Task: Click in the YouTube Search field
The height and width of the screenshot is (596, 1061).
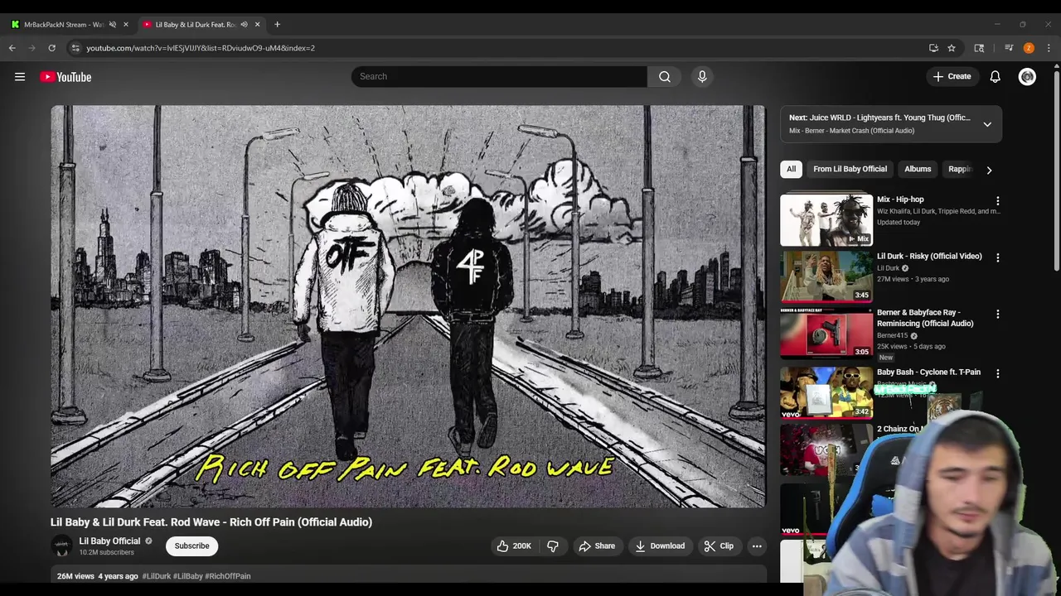Action: pyautogui.click(x=499, y=76)
